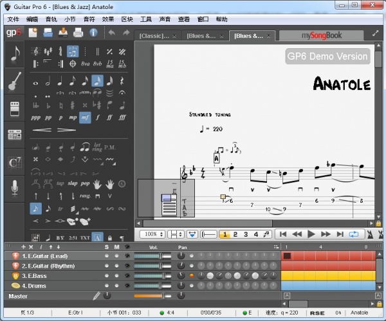The height and width of the screenshot is (321, 386).
Task: Apply fortissimo ff dynamic
Action: coord(109,118)
